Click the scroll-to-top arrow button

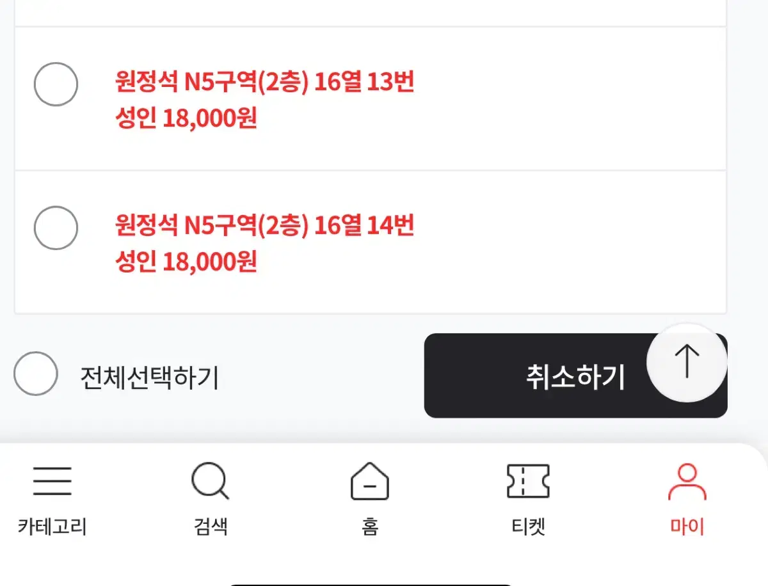687,362
